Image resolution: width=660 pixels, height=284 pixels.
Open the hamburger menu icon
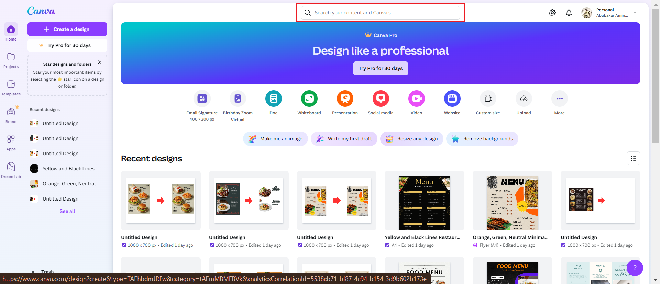[11, 10]
